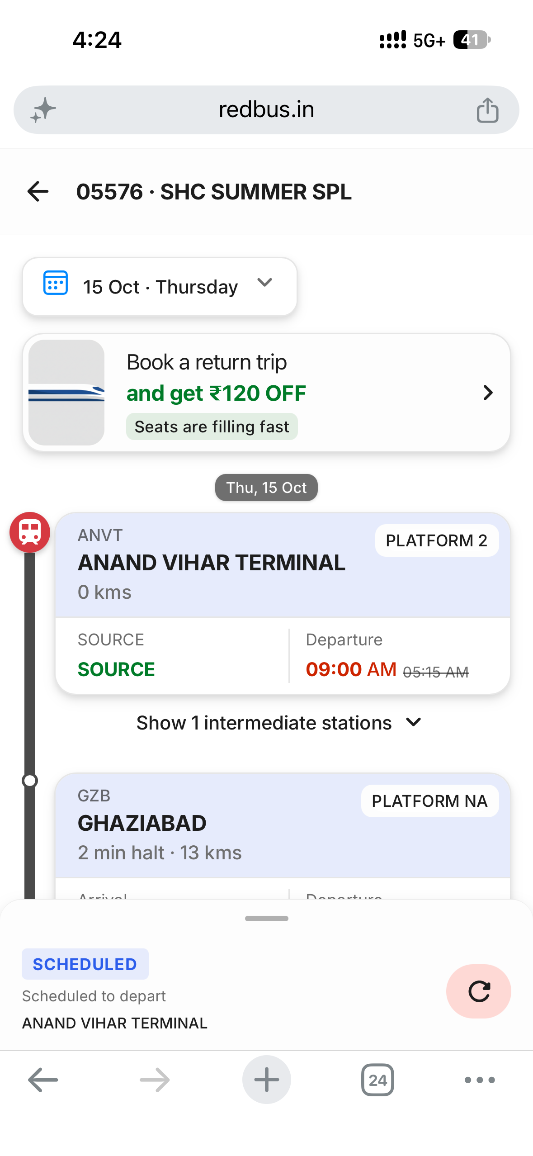533x1156 pixels.
Task: Open return trip offer chevron arrow
Action: click(488, 393)
